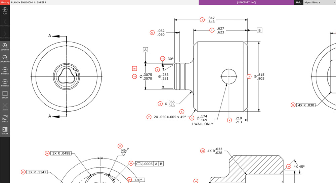This screenshot has height=183, width=336.
Task: Select balloon 12 on .062/.060 dimension
Action: (x=152, y=33)
